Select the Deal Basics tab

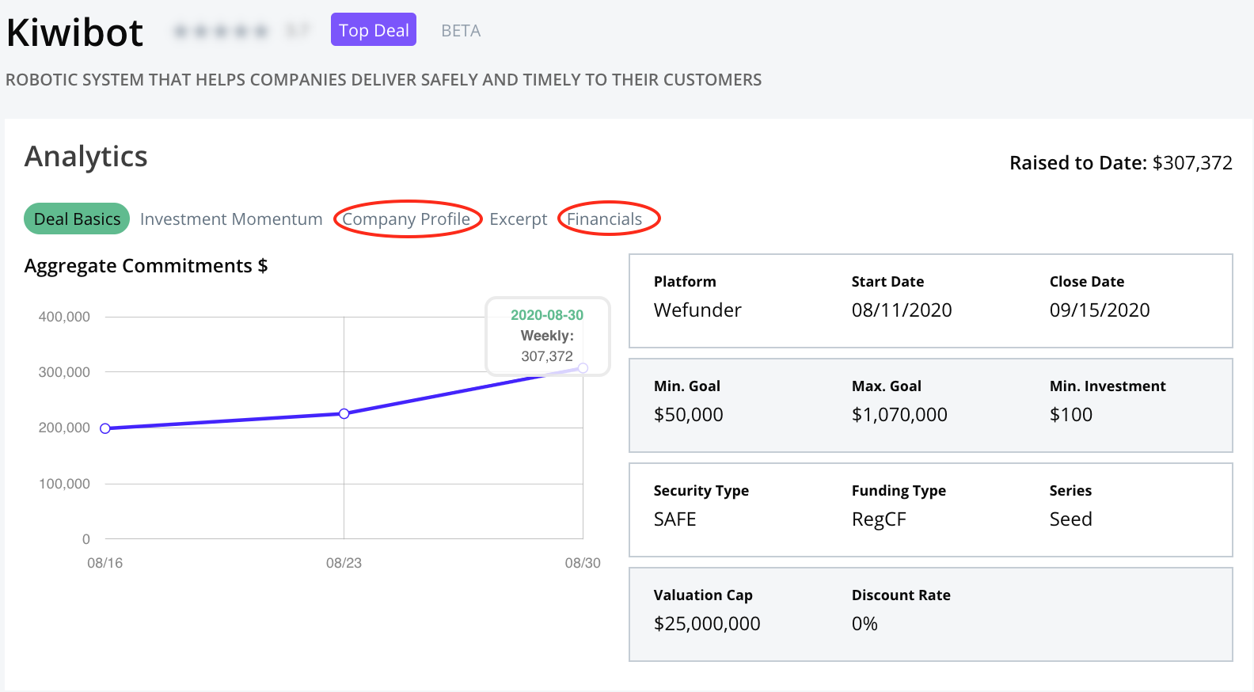pos(77,219)
